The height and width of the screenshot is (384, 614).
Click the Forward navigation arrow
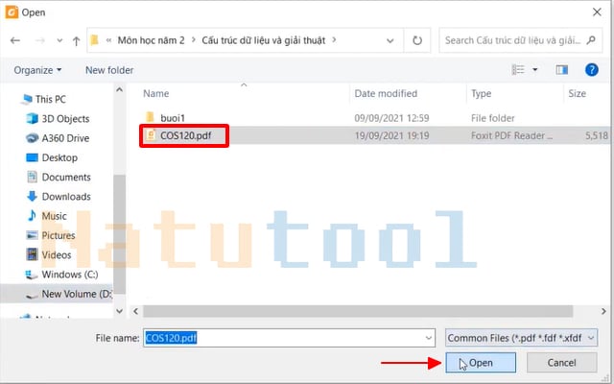[x=39, y=40]
